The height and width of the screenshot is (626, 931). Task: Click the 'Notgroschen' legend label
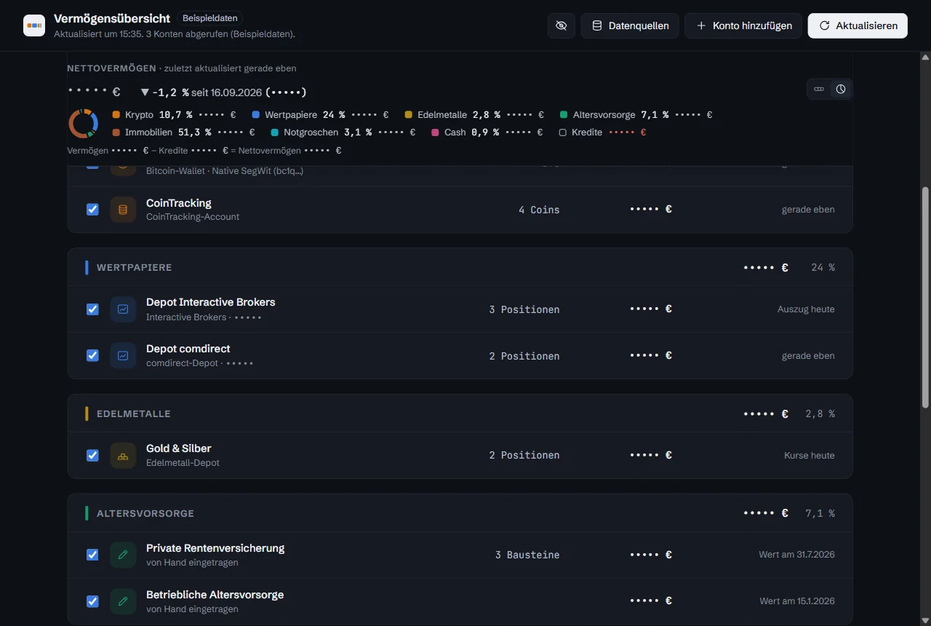pos(311,132)
